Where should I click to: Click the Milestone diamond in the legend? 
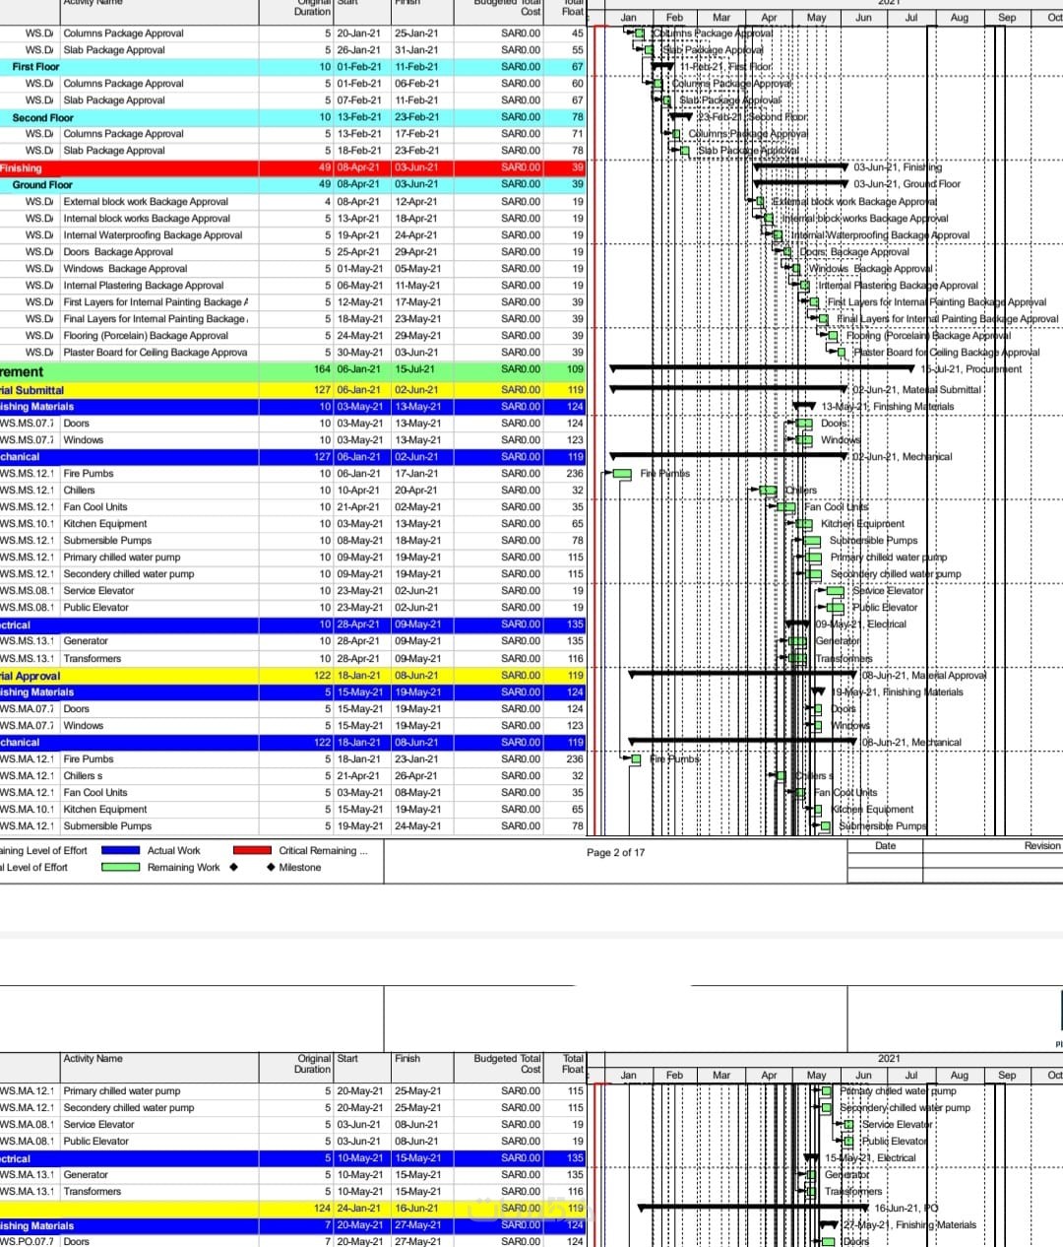coord(271,868)
